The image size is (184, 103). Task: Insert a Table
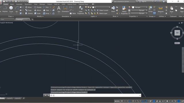[x=73, y=13]
